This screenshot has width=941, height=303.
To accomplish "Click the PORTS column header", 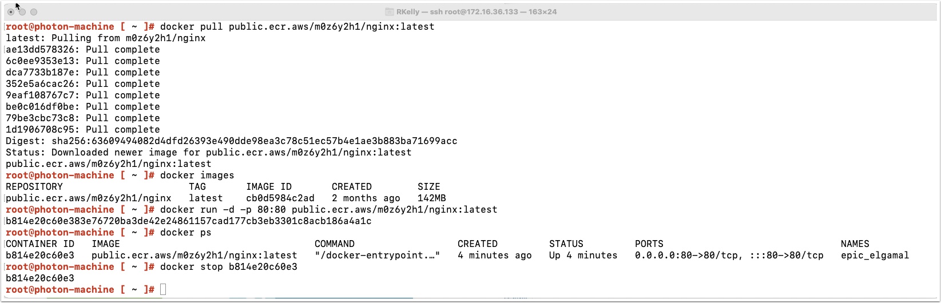I will tap(649, 244).
